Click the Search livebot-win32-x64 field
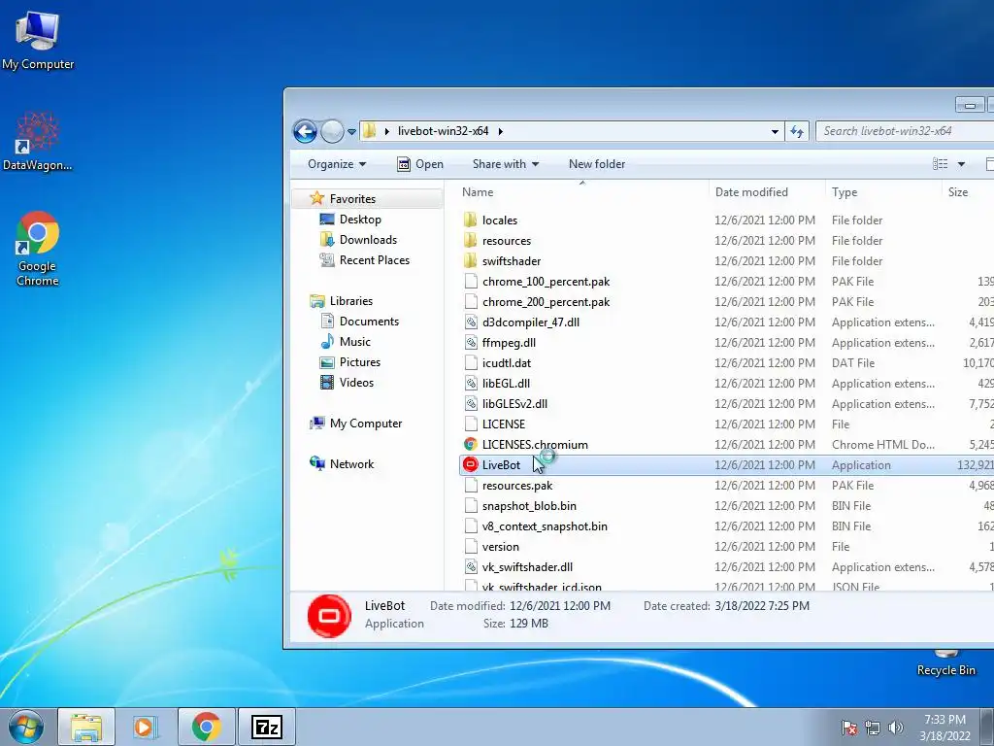The image size is (994, 746). tap(906, 131)
